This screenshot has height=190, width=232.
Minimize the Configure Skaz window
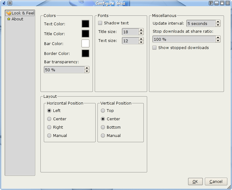point(217,3)
